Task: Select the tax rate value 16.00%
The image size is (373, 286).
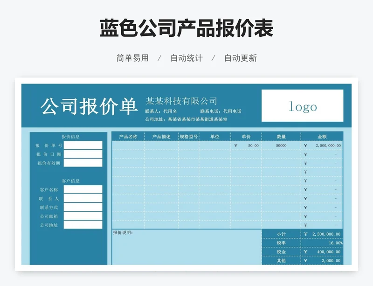Action: [322, 243]
